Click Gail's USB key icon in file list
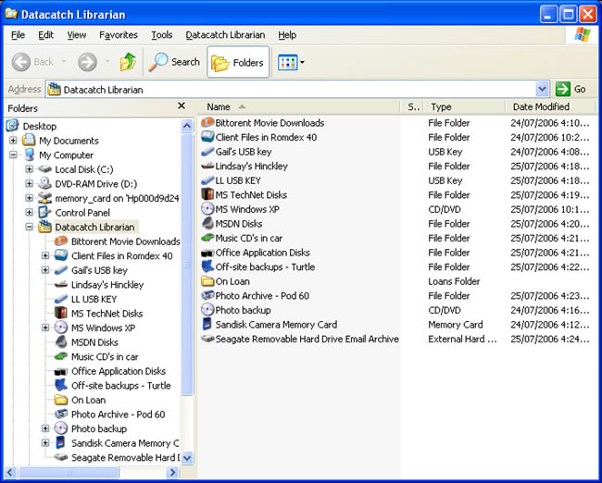 (x=207, y=152)
